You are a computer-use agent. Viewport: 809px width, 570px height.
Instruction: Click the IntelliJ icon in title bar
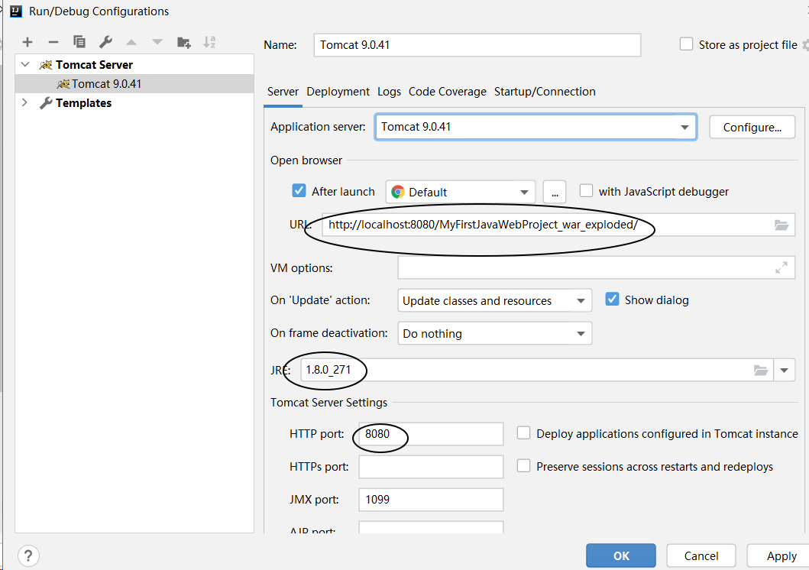[x=16, y=11]
